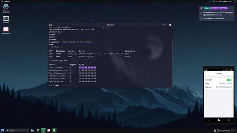Minimize the Terminal window with the down chevron

tap(164, 25)
